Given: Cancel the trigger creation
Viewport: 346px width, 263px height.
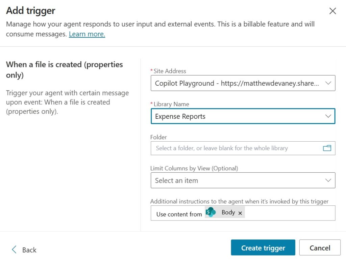Looking at the screenshot, I should 320,248.
